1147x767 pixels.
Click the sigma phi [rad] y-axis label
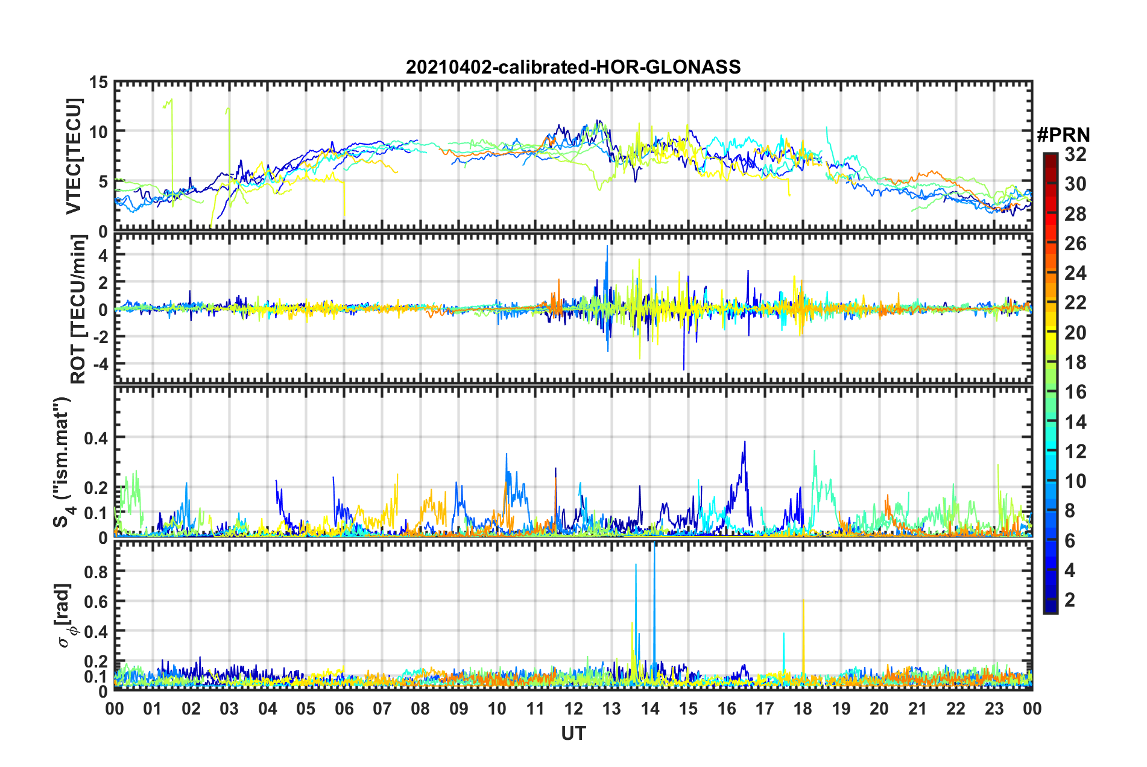point(65,616)
